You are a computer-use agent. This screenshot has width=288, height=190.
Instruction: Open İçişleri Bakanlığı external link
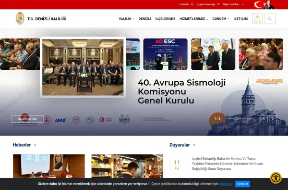[x=208, y=4]
